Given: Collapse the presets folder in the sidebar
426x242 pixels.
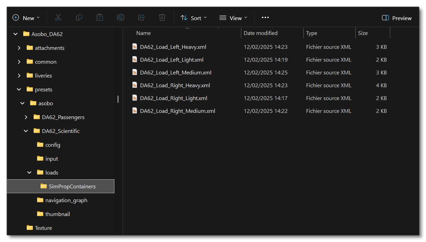Looking at the screenshot, I should coord(19,89).
